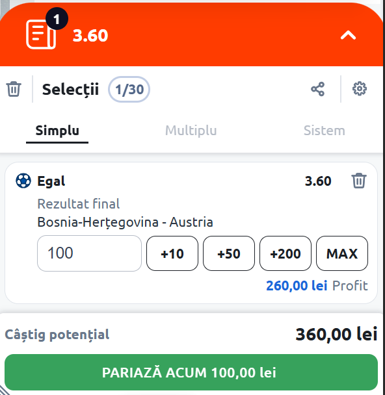Switch to the Simplu tab
Screen dimensions: 385x395
[57, 131]
